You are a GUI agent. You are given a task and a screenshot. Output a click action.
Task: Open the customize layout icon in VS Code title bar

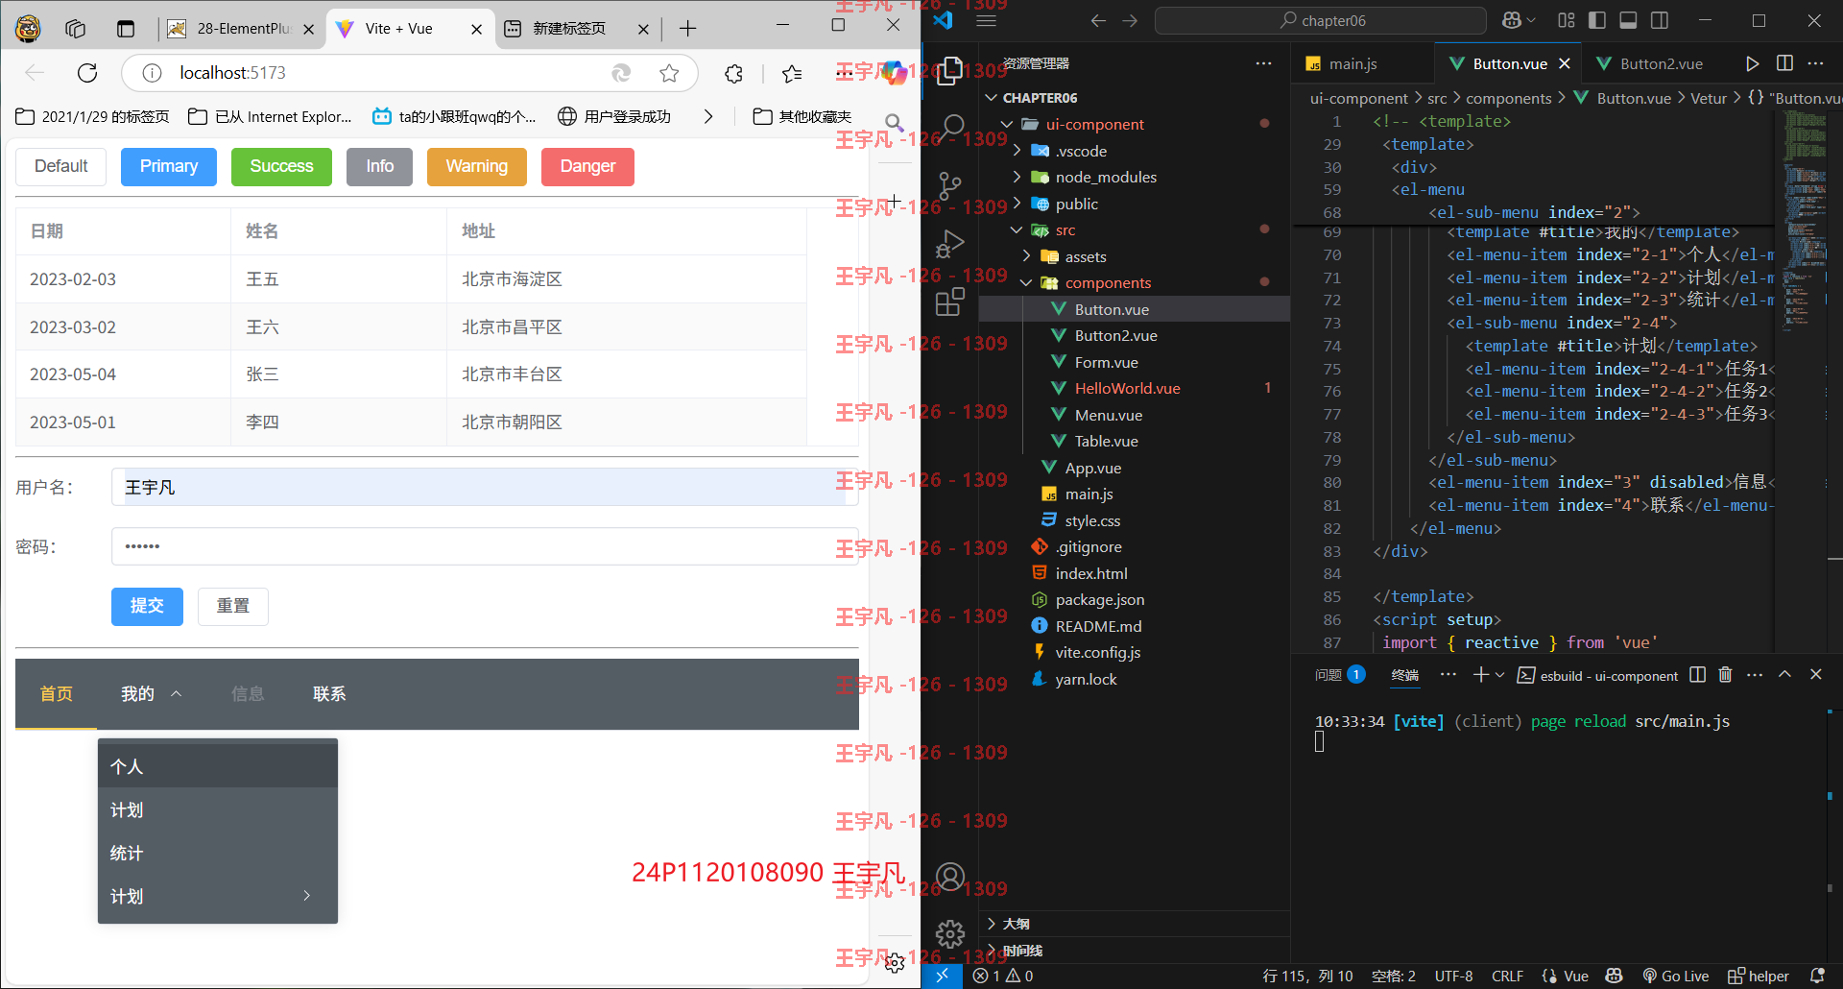[1567, 20]
